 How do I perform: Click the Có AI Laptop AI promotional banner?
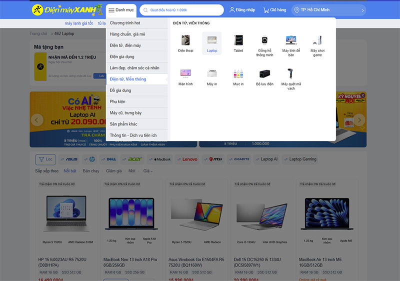tap(68, 119)
